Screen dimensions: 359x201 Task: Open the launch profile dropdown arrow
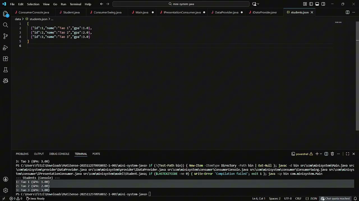click(321, 154)
